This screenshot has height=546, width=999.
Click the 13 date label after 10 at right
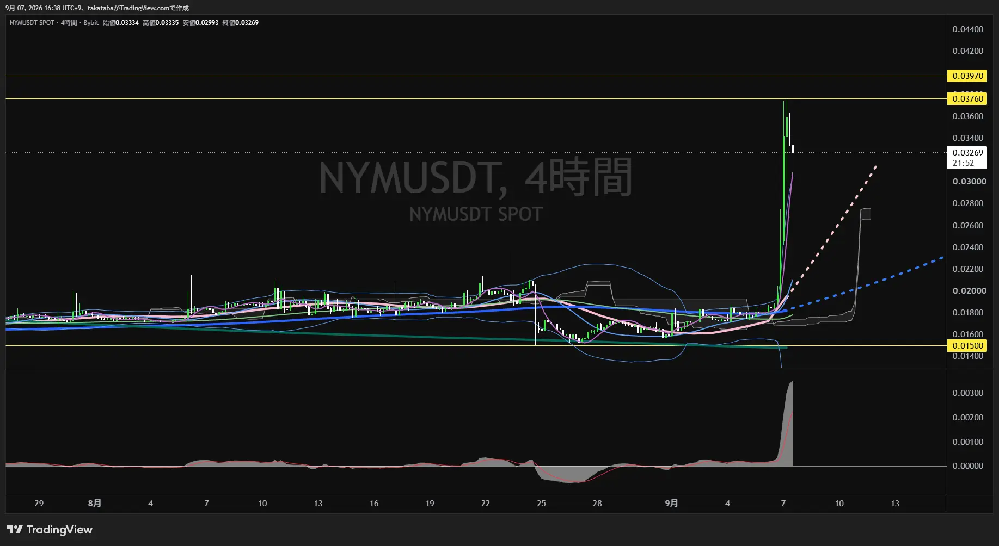895,504
